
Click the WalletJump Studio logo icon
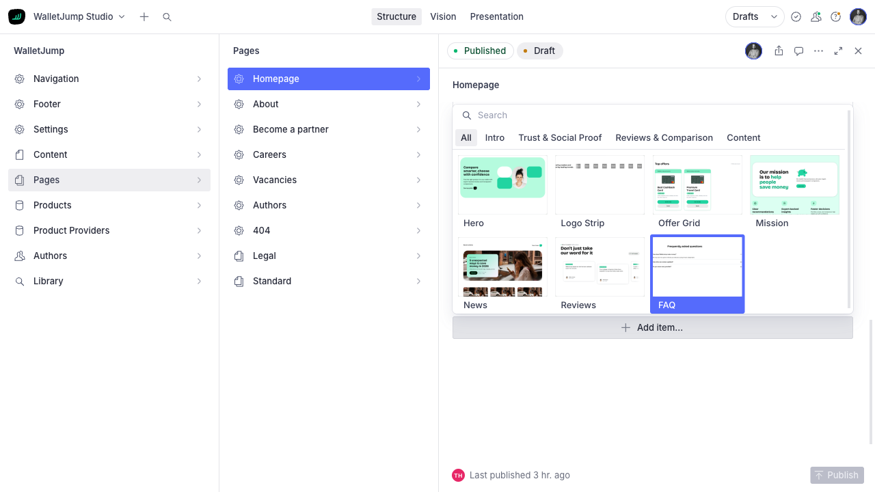click(x=16, y=16)
